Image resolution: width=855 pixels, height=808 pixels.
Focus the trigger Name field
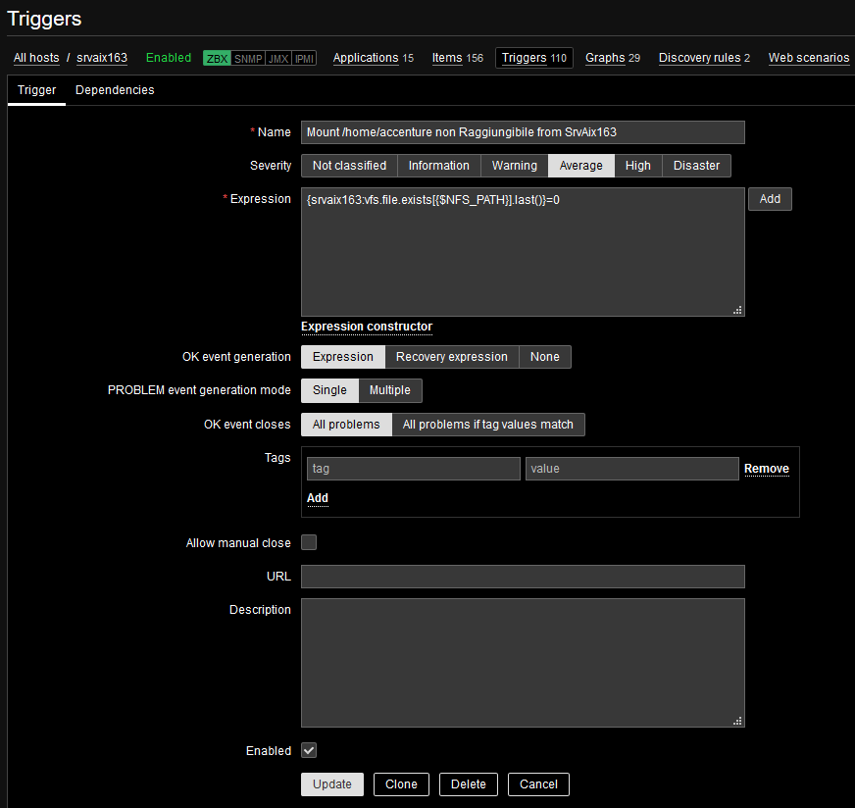coord(523,132)
